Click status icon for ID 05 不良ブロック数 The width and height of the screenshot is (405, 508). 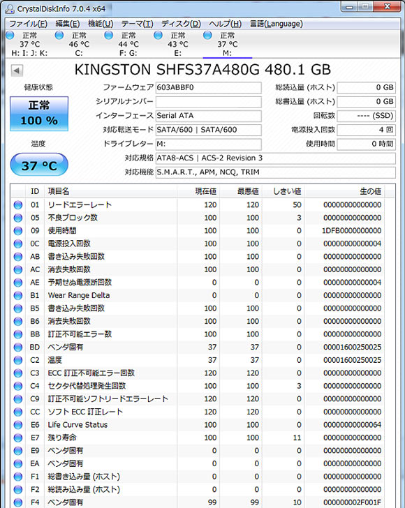coord(18,218)
